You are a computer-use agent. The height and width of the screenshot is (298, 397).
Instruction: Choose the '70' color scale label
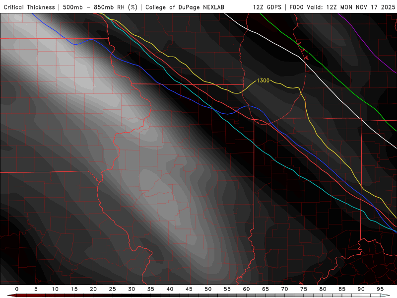pos(284,289)
